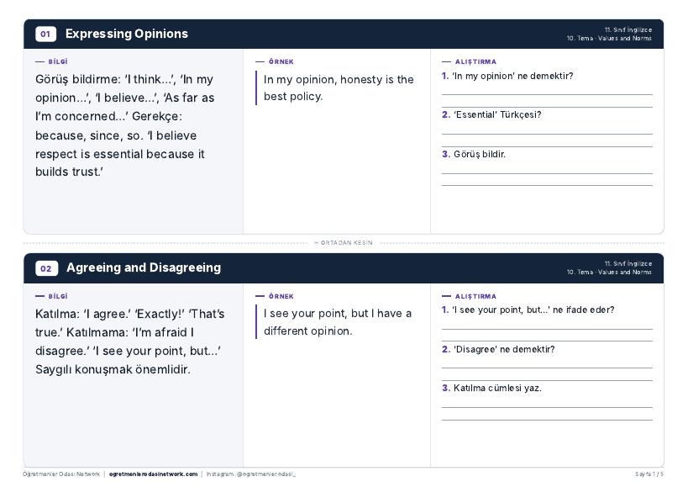
Task: Click the answer line under 'Essential' Türkçesi question
Action: click(547, 134)
